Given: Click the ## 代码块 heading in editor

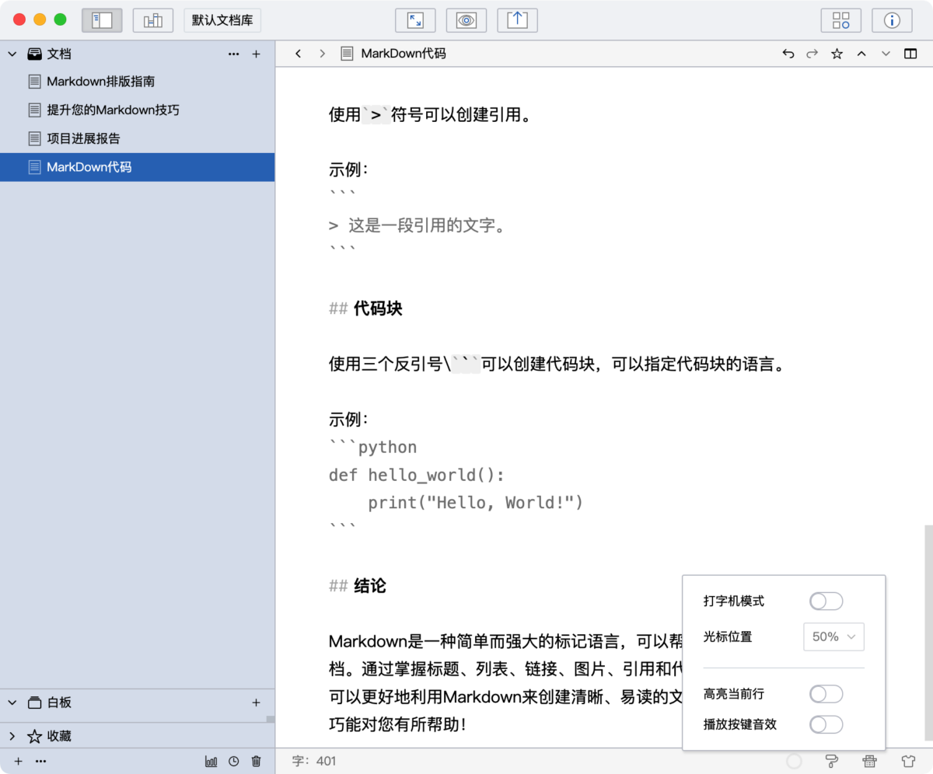Looking at the screenshot, I should [365, 309].
